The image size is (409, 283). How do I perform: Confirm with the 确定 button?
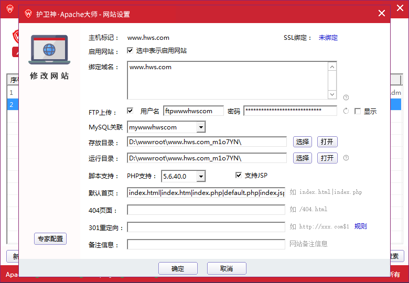pos(178,268)
